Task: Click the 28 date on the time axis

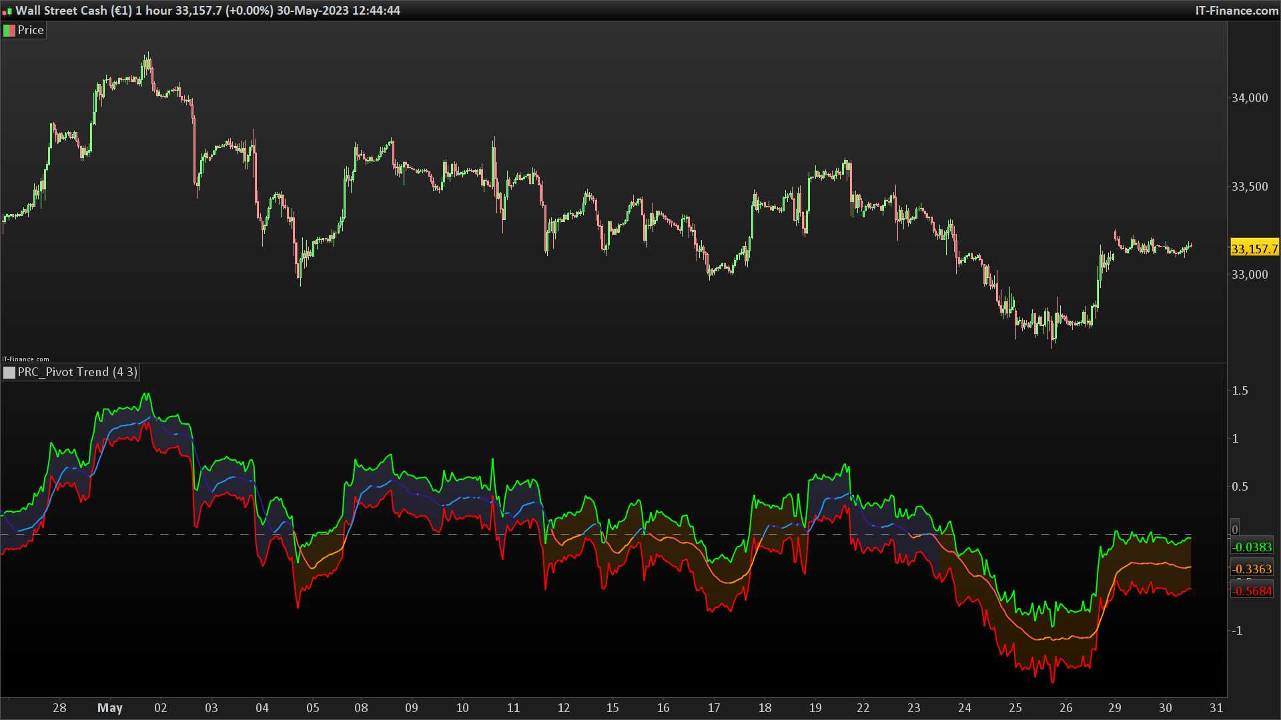Action: (59, 708)
